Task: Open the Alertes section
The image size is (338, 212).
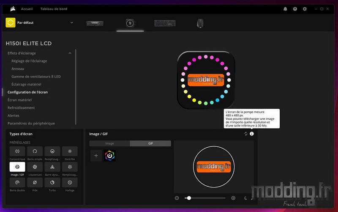Action: (x=14, y=116)
